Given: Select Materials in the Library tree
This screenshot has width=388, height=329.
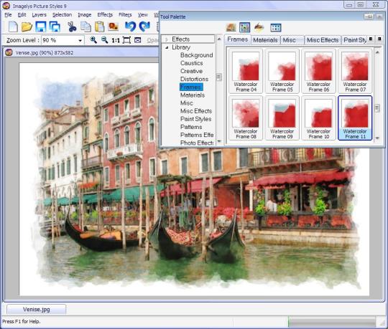Looking at the screenshot, I should click(x=193, y=95).
